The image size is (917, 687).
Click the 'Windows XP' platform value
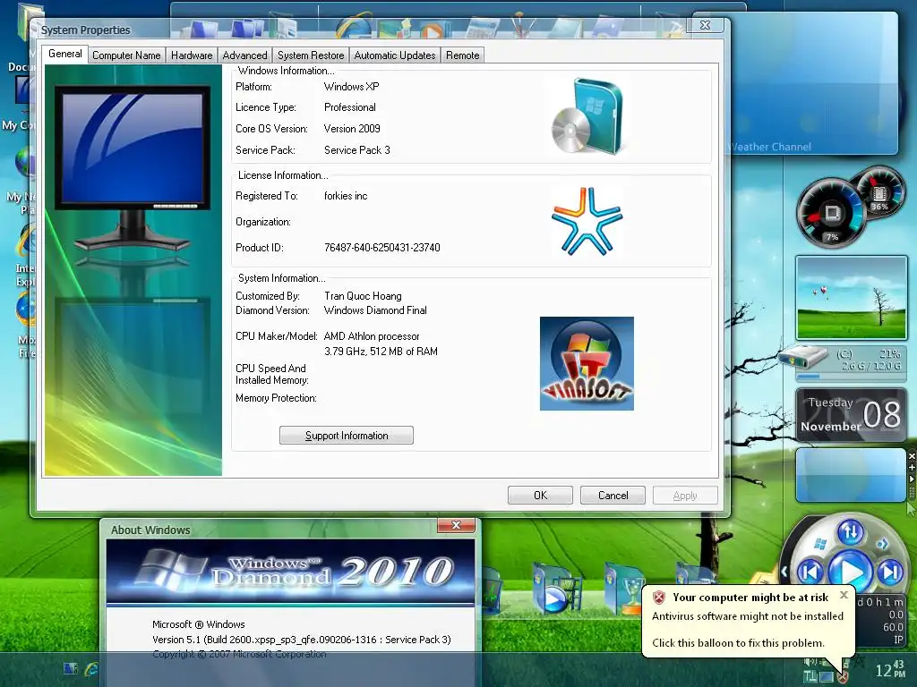click(351, 87)
